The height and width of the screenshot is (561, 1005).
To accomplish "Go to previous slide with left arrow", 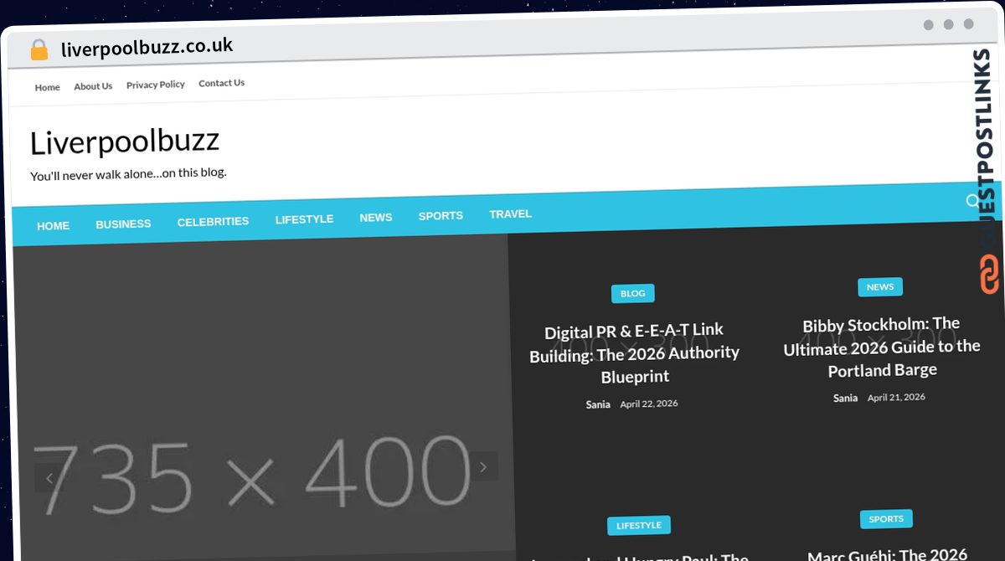I will coord(49,478).
